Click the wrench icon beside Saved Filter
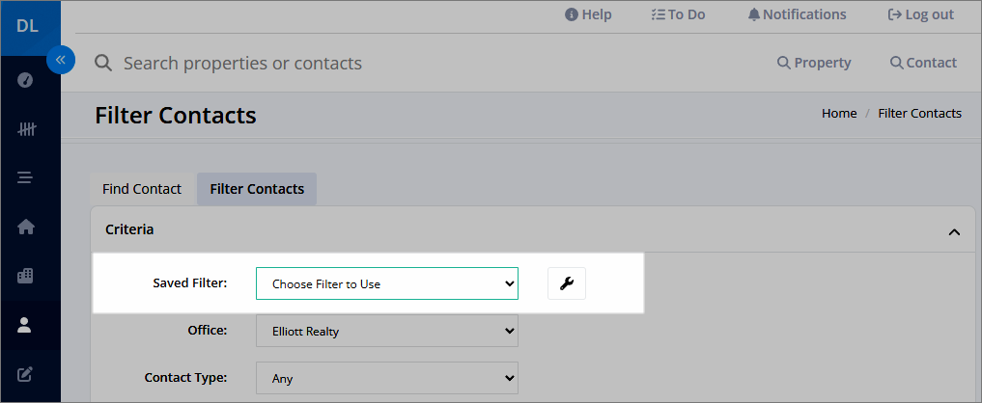This screenshot has height=403, width=982. (567, 283)
